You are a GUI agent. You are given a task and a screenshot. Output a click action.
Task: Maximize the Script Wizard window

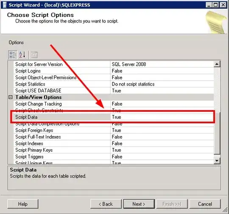[216, 5]
